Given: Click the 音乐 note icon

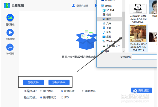Looking at the screenshot, I should coord(104,32).
